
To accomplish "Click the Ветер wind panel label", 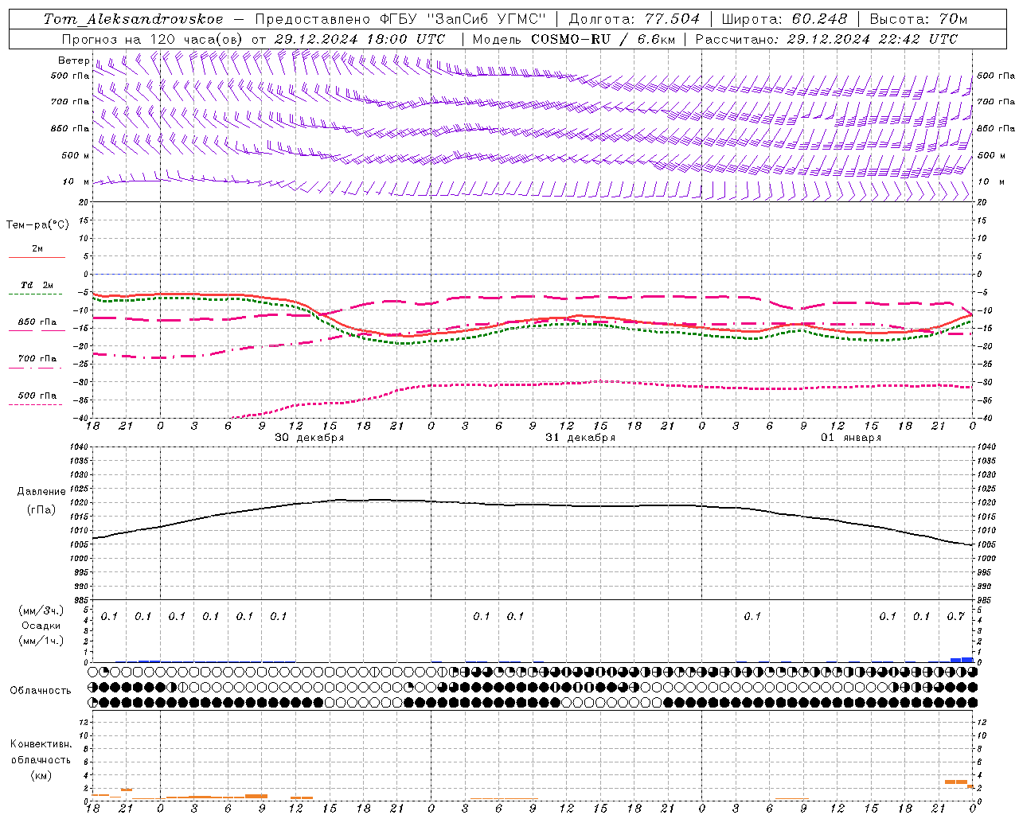I will tap(73, 60).
